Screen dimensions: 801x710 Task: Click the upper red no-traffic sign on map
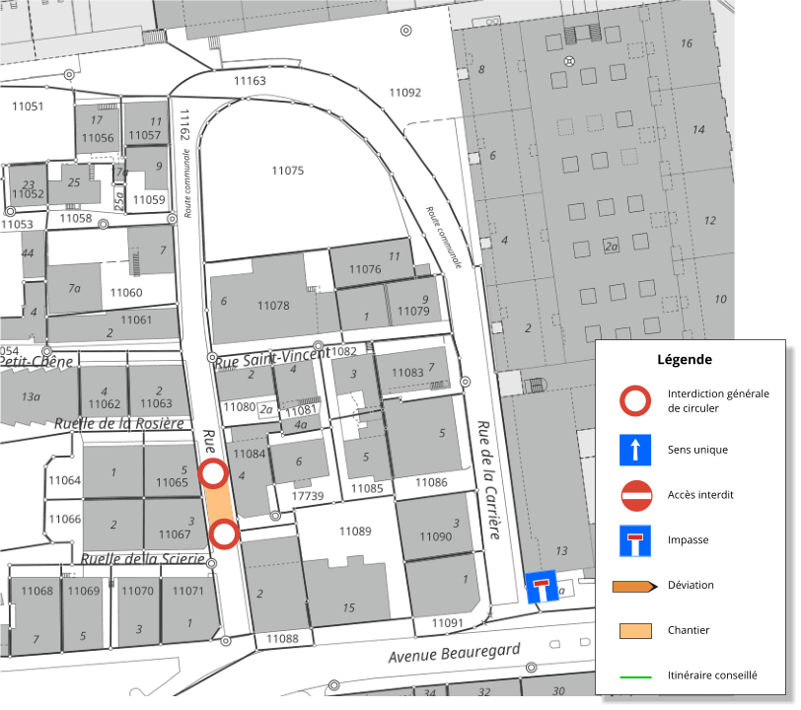pos(214,474)
